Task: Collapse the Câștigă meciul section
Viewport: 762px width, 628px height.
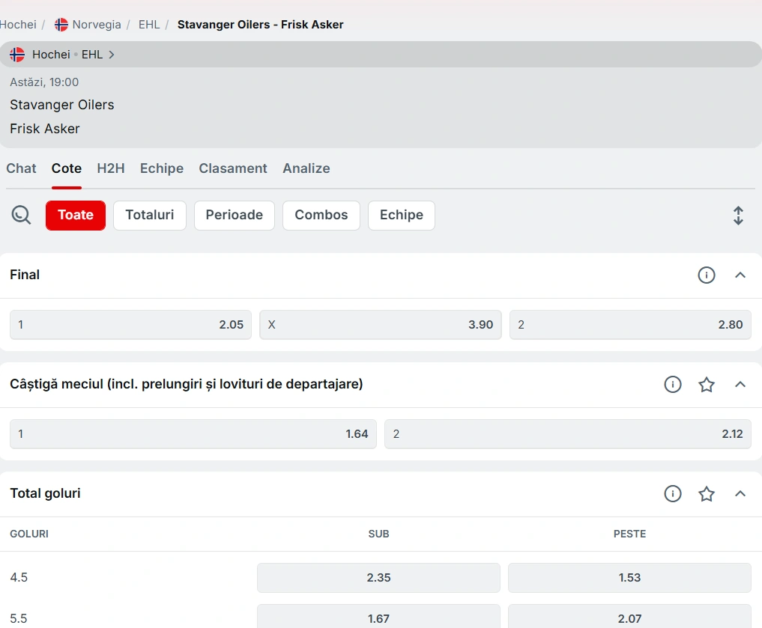Action: [740, 385]
